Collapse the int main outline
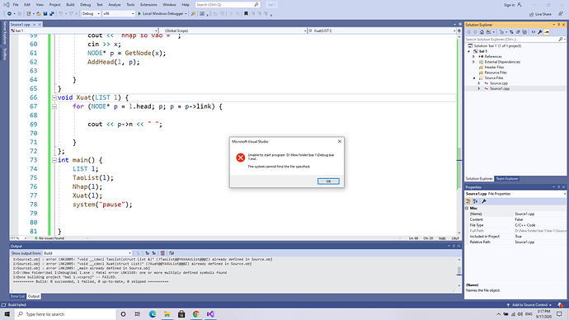The width and height of the screenshot is (569, 320). pos(54,160)
